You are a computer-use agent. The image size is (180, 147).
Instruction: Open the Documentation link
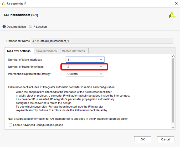(16, 27)
